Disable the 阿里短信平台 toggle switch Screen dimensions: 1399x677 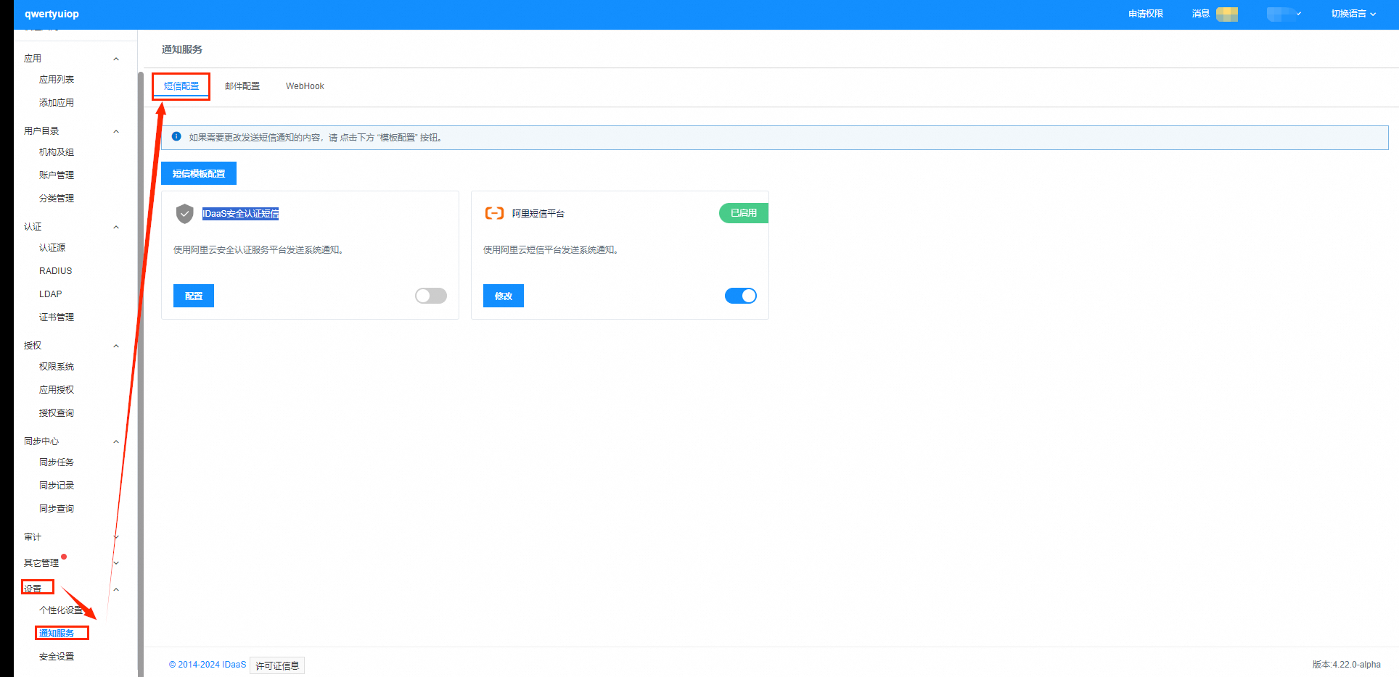coord(740,296)
